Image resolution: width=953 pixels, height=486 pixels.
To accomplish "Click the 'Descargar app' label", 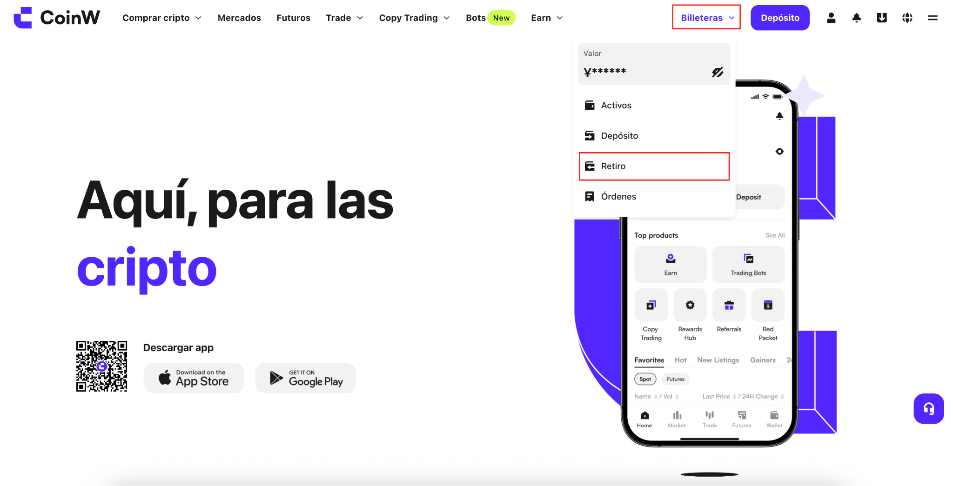I will click(x=178, y=348).
